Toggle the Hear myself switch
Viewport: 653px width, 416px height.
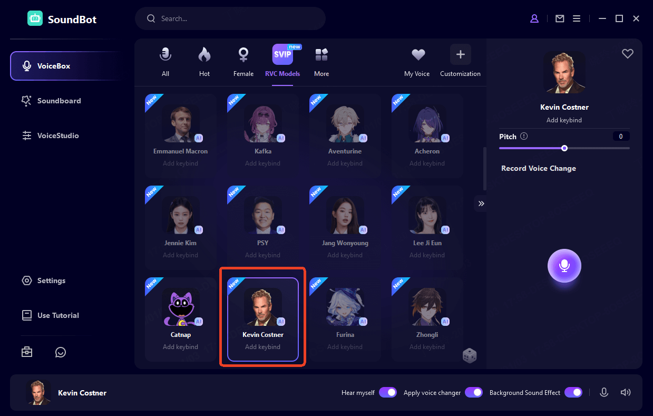coord(387,392)
